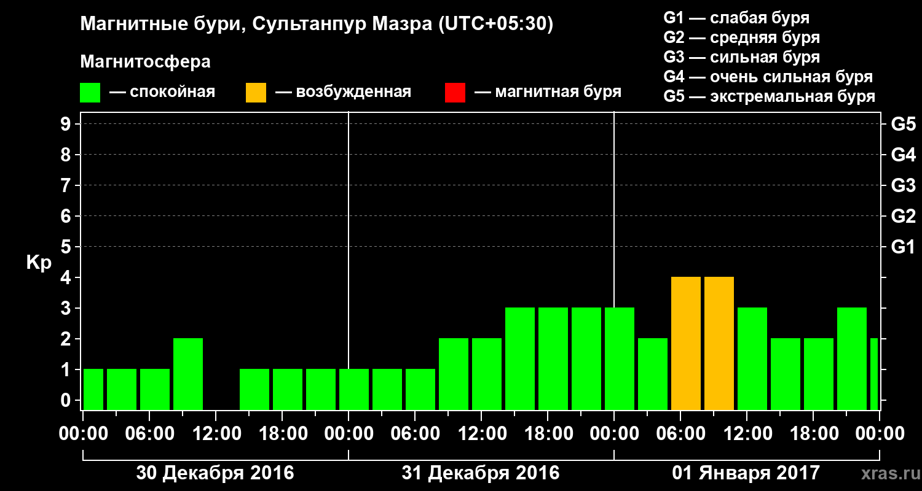Click the green Kp 2 bar just before the orange bars

[x=653, y=374]
